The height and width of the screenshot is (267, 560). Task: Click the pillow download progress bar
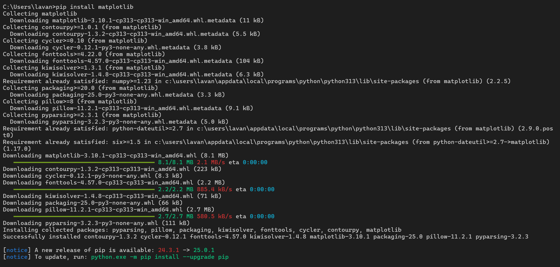(x=84, y=216)
